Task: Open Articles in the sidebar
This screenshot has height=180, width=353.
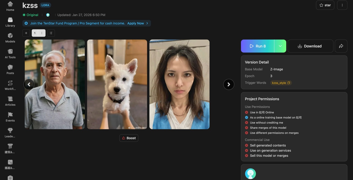Action: pyautogui.click(x=10, y=101)
